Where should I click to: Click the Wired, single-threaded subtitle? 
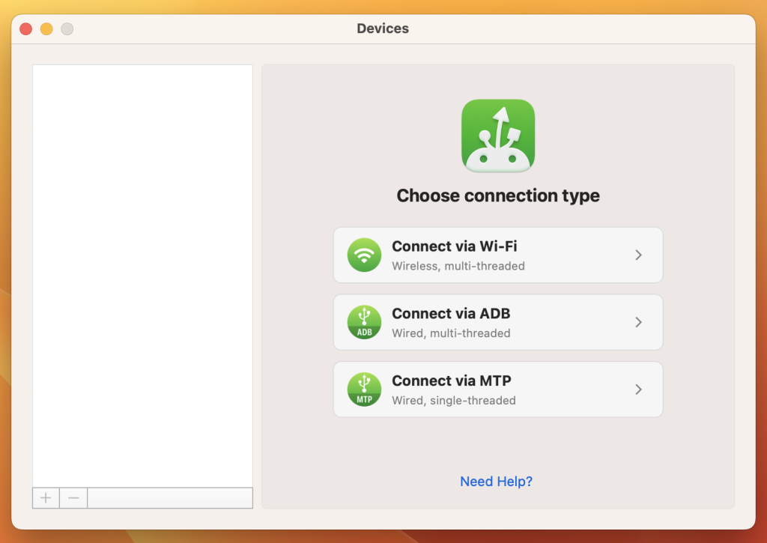click(453, 401)
